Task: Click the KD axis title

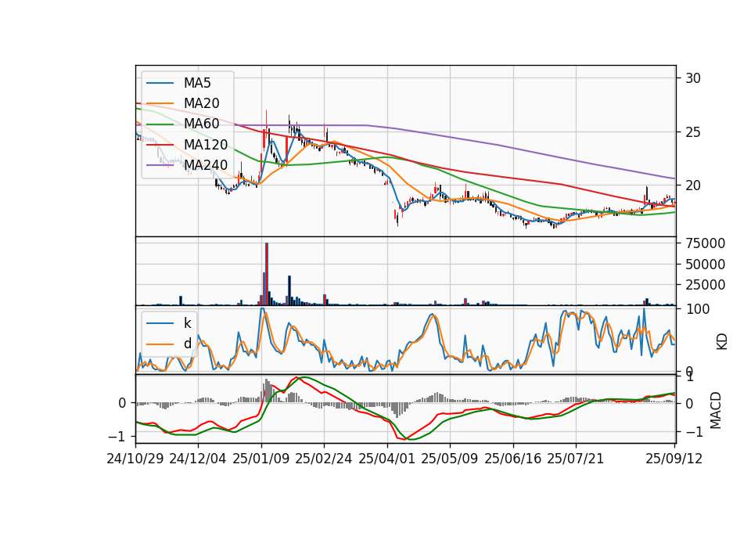Action: pyautogui.click(x=722, y=341)
